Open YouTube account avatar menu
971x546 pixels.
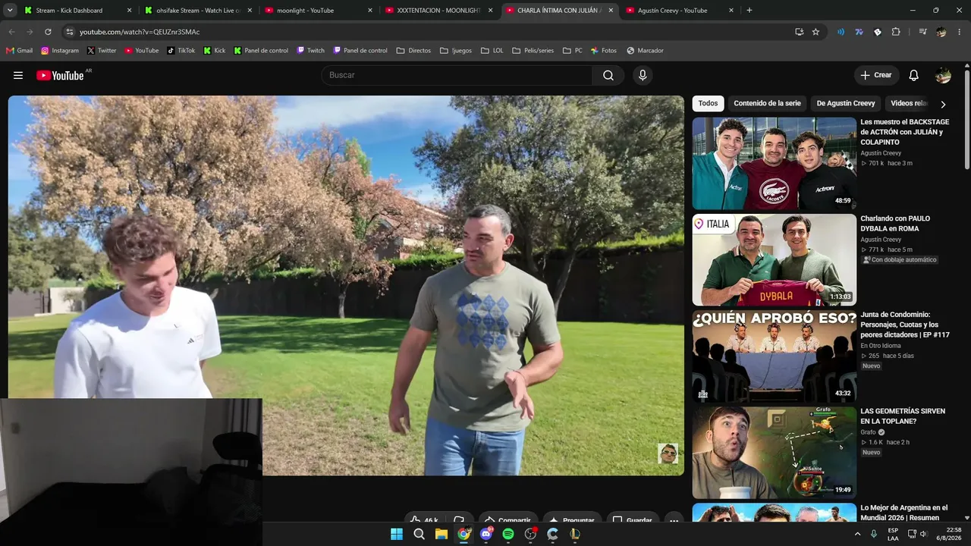(943, 75)
